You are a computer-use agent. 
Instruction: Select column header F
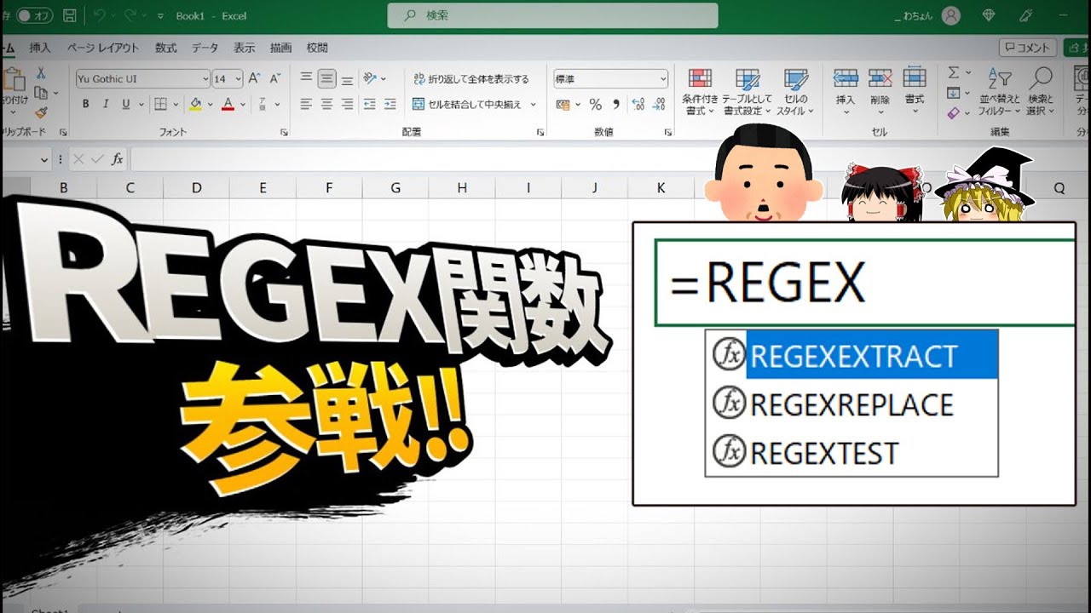coord(329,188)
